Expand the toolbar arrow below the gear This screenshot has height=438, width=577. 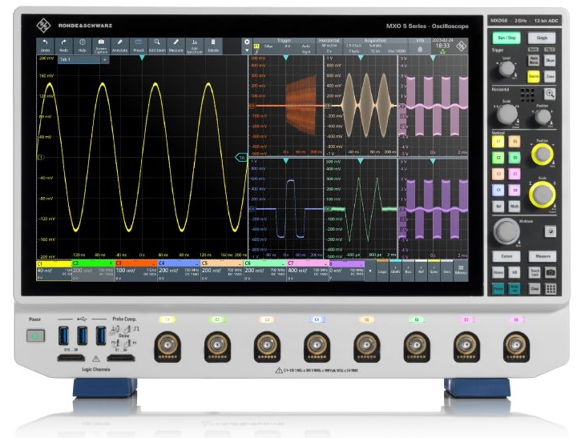pos(247,50)
